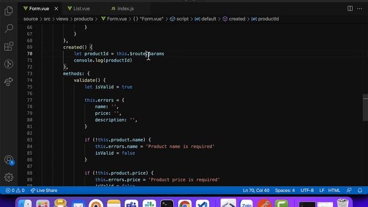Click Live Share in the status bar
This screenshot has height=207, width=368.
44,190
